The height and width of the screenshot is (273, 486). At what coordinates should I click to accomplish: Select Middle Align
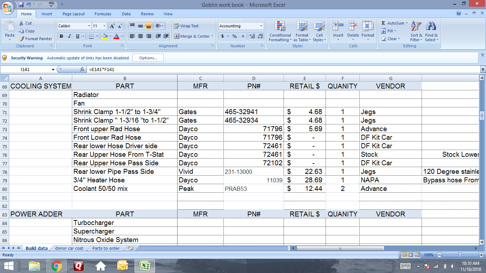pyautogui.click(x=140, y=26)
